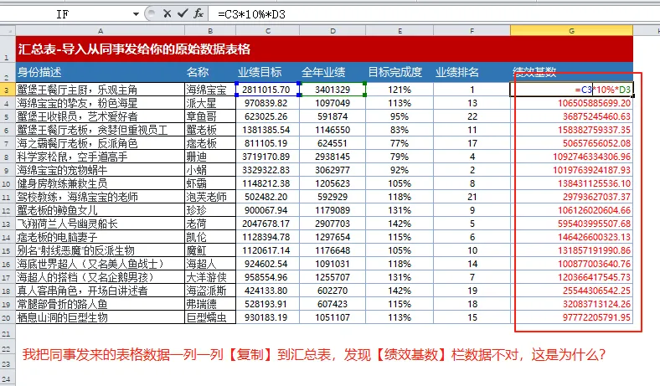Click the 身份描述 header cell
Viewport: 660px width, 386px height.
101,72
